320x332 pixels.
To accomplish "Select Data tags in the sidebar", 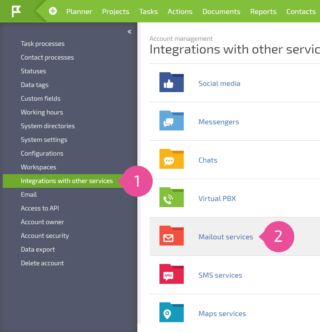I will coord(34,85).
